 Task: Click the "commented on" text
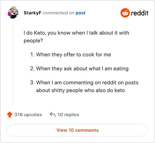click(x=59, y=13)
